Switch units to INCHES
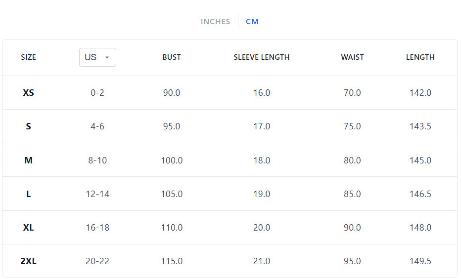The image size is (461, 279). [215, 21]
